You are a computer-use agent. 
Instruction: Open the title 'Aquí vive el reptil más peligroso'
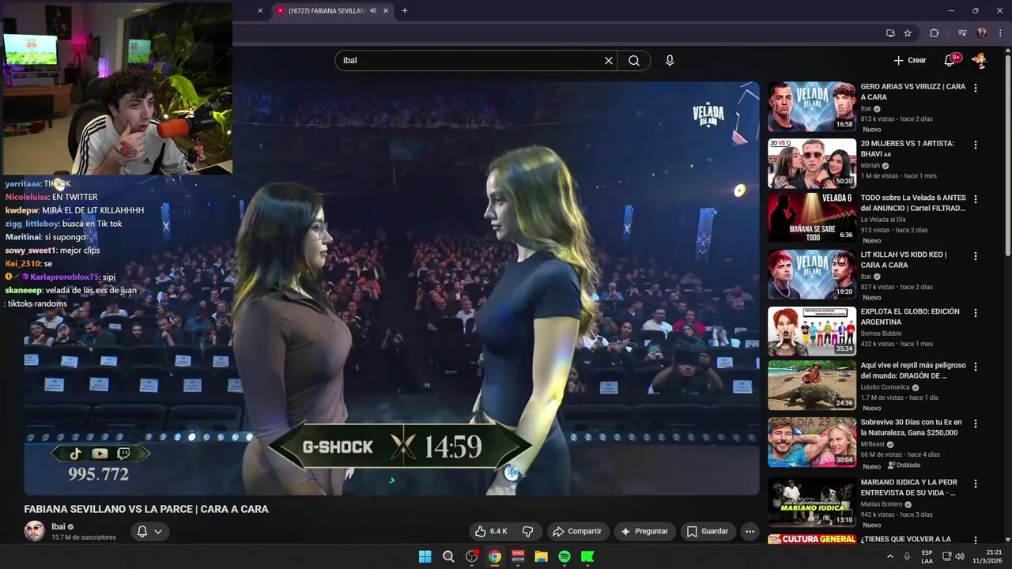click(x=913, y=371)
